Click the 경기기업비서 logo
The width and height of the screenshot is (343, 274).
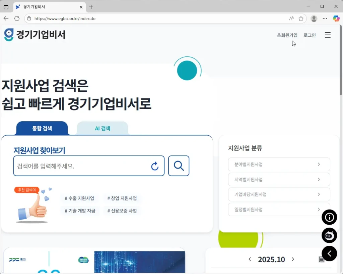coord(35,35)
